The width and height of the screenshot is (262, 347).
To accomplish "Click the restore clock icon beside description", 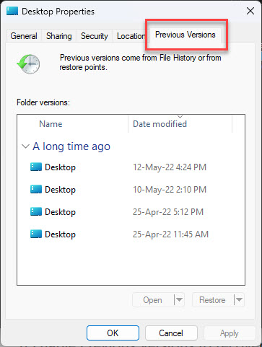I will pos(28,64).
